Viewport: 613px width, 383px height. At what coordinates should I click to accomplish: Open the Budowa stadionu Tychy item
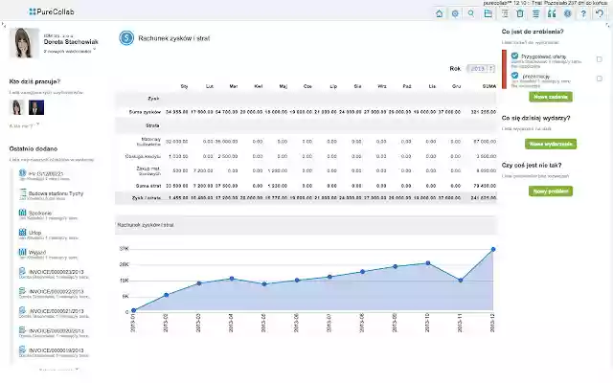click(46, 192)
